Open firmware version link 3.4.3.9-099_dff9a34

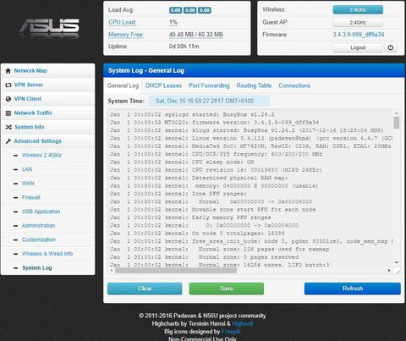pos(359,35)
